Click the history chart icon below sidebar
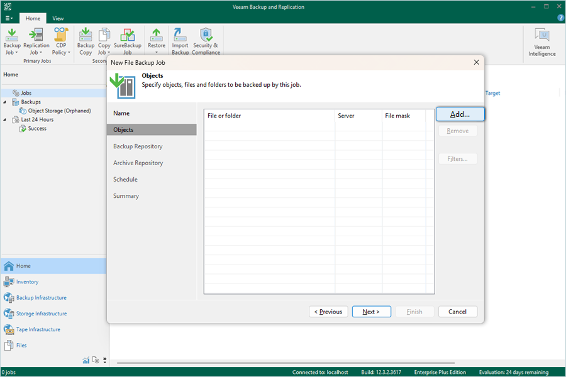This screenshot has width=566, height=377. 86,360
